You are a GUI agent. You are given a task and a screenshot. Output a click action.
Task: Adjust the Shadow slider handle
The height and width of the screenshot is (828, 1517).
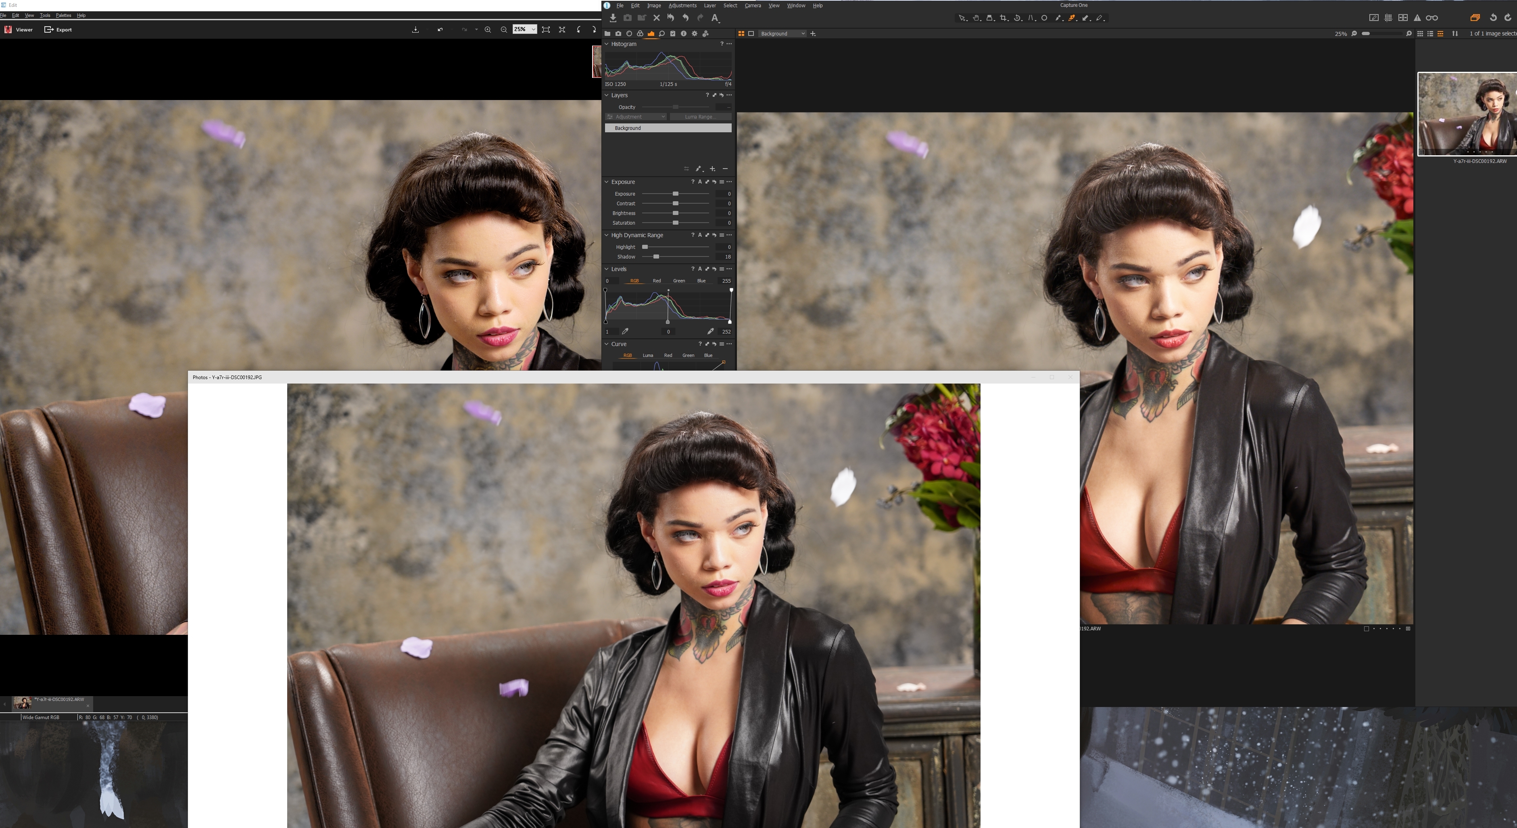click(656, 257)
